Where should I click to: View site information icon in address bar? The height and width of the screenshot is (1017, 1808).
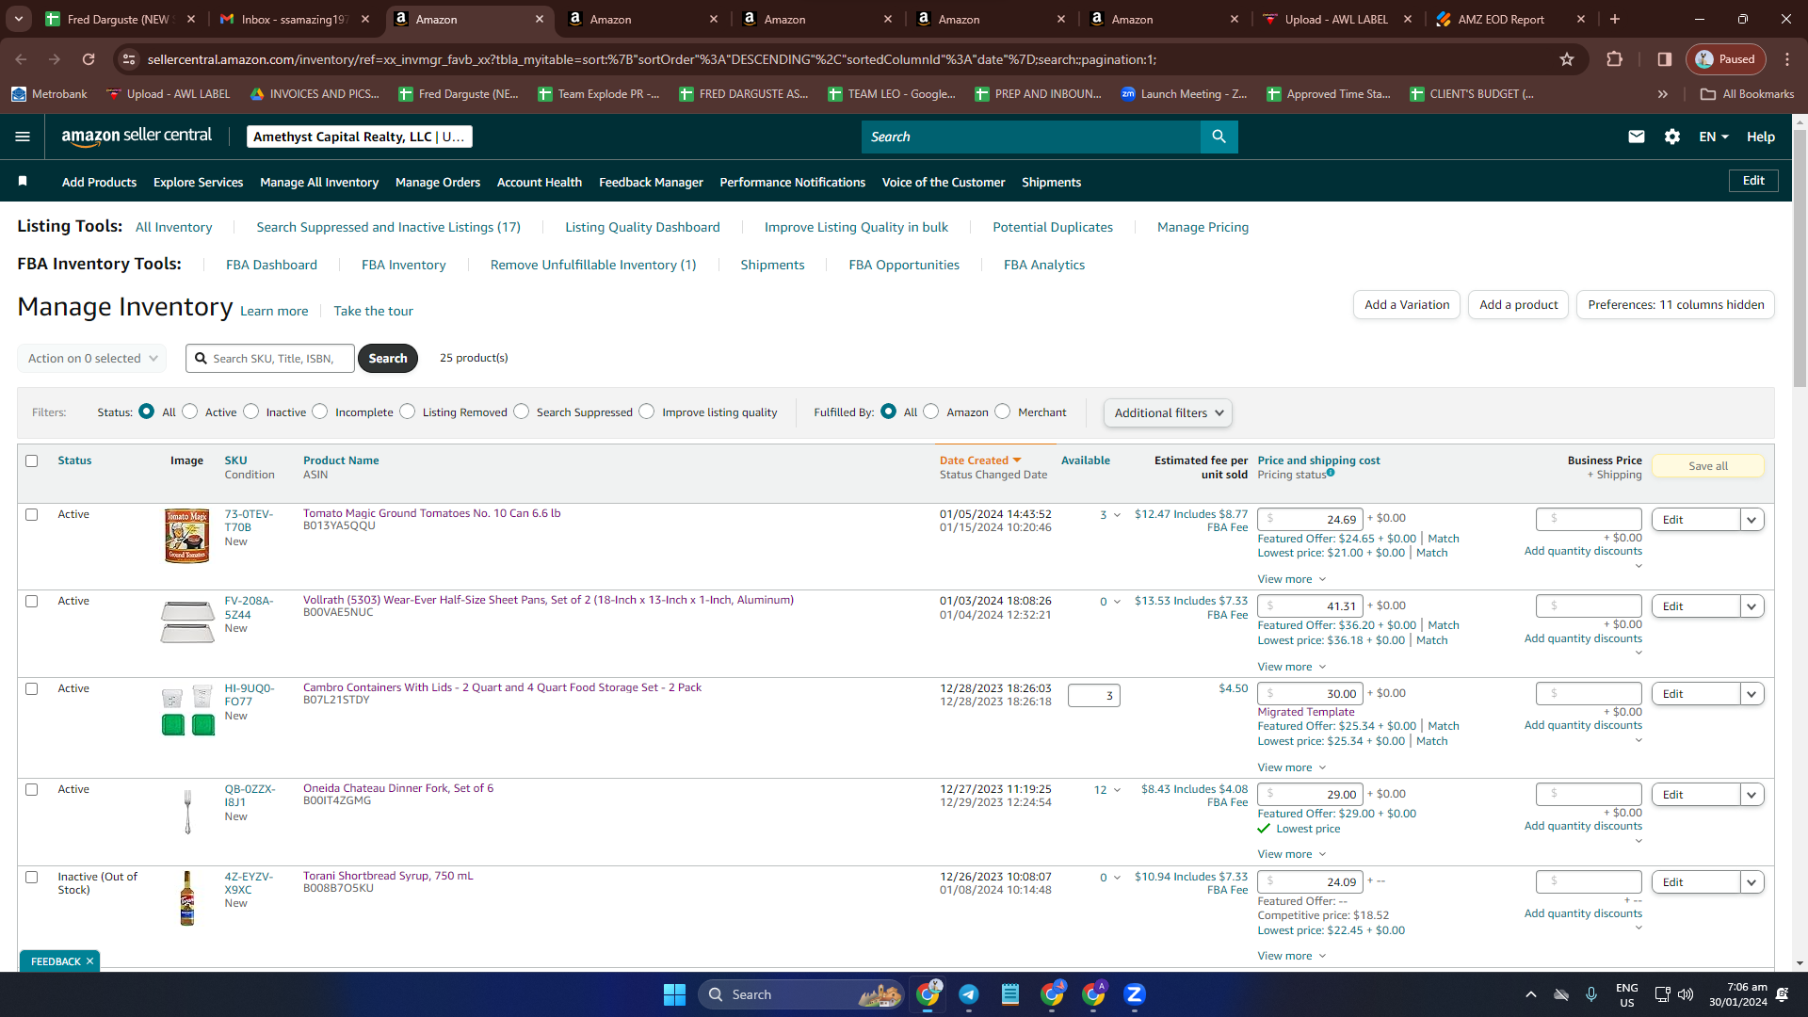129,59
